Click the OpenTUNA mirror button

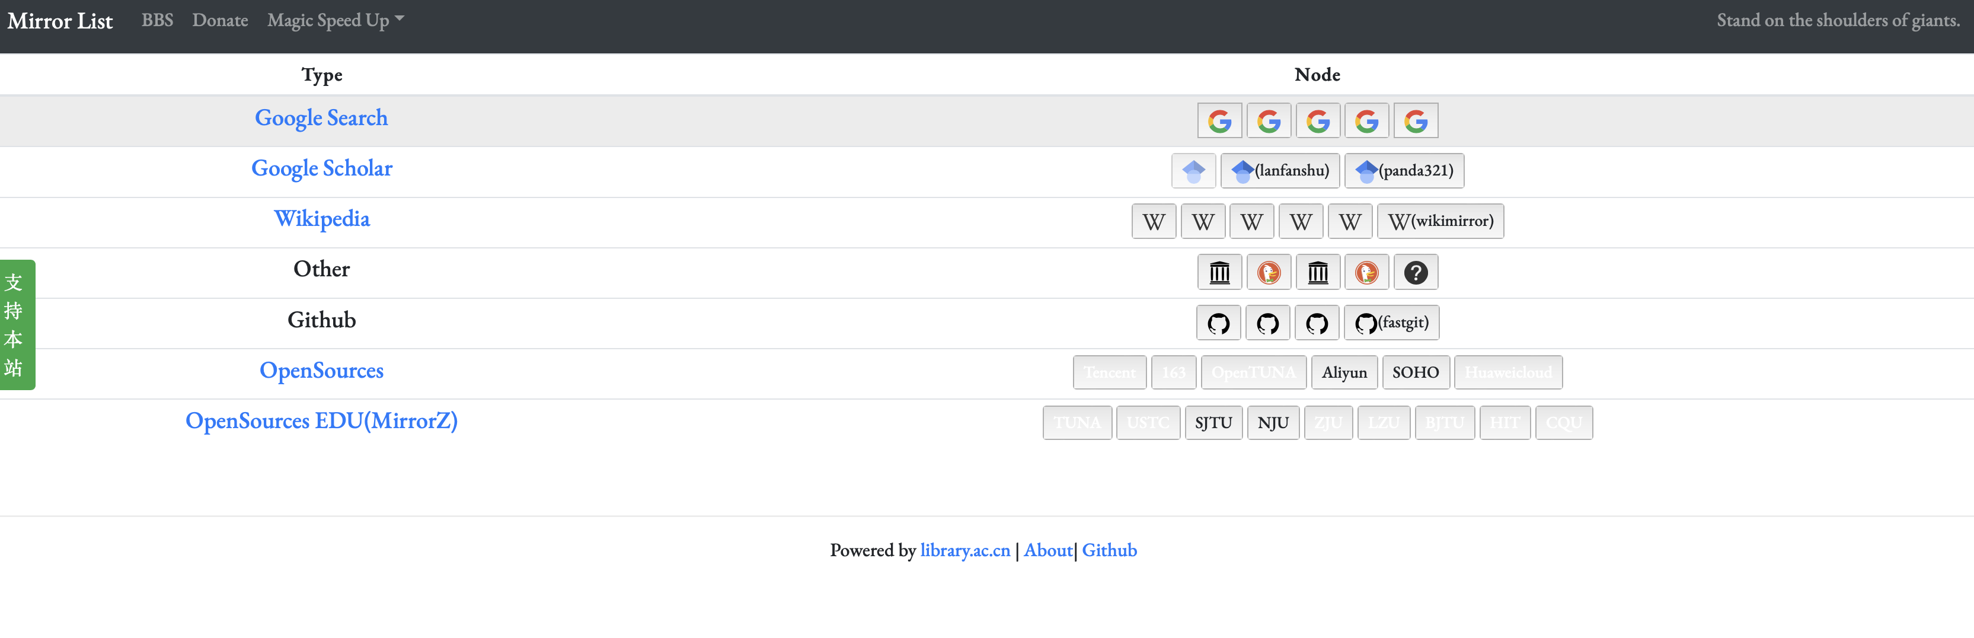tap(1254, 373)
